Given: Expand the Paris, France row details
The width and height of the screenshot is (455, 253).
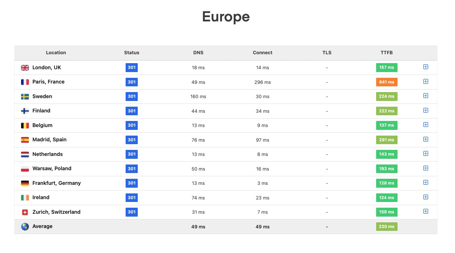Looking at the screenshot, I should click(425, 81).
